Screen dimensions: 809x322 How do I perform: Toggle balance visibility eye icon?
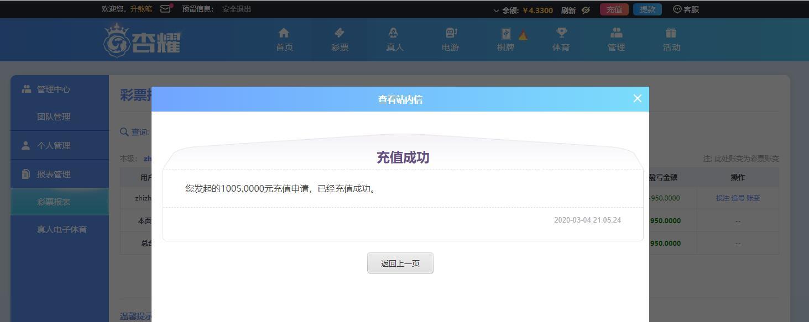586,10
